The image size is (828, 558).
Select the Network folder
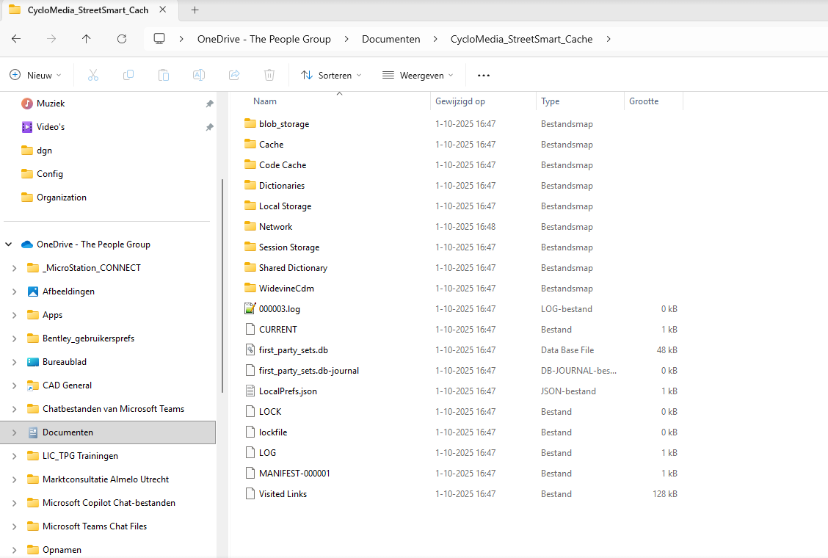(275, 227)
